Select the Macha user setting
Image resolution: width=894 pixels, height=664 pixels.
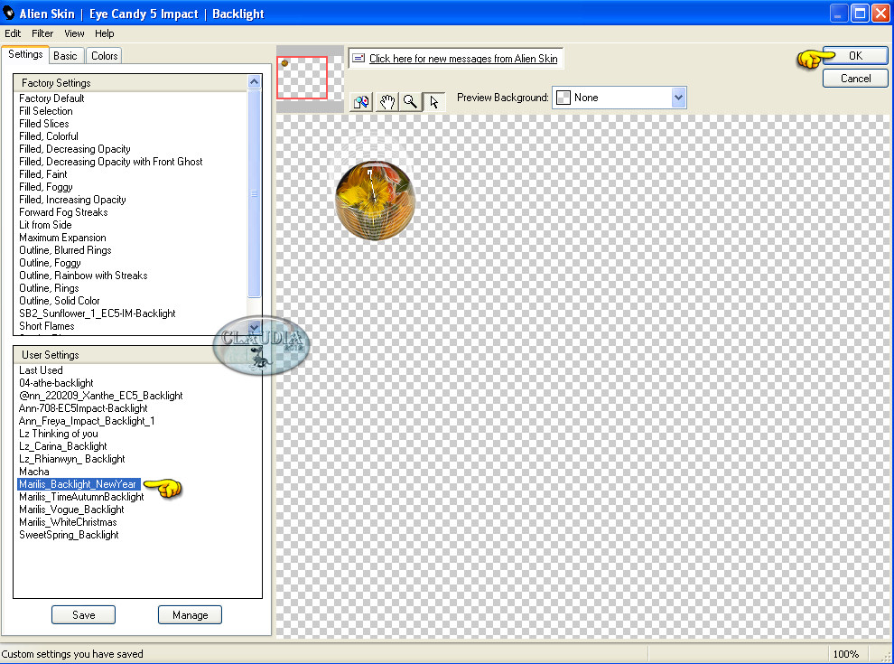[x=34, y=472]
